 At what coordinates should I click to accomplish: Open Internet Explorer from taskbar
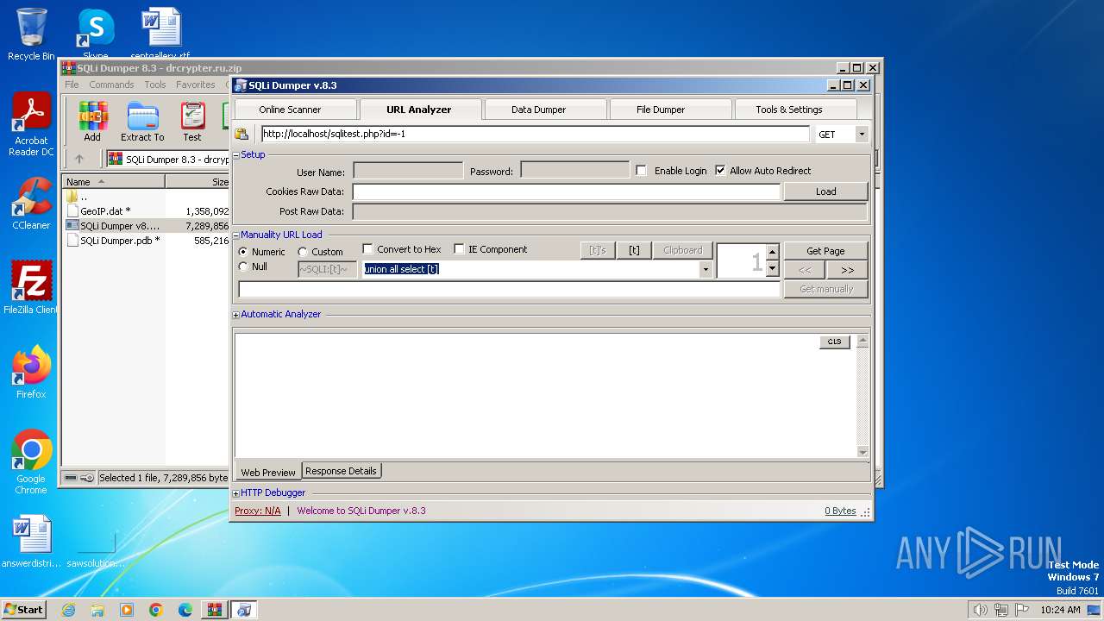click(x=68, y=610)
